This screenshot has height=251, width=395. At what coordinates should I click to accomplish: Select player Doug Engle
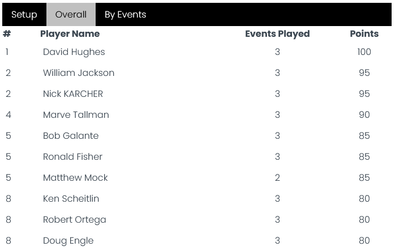[68, 241]
